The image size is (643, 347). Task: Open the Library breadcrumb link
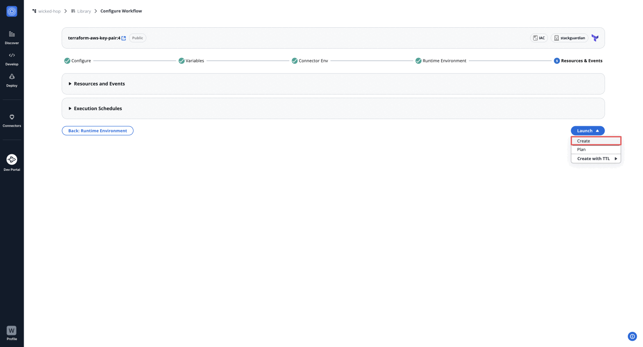coord(84,11)
